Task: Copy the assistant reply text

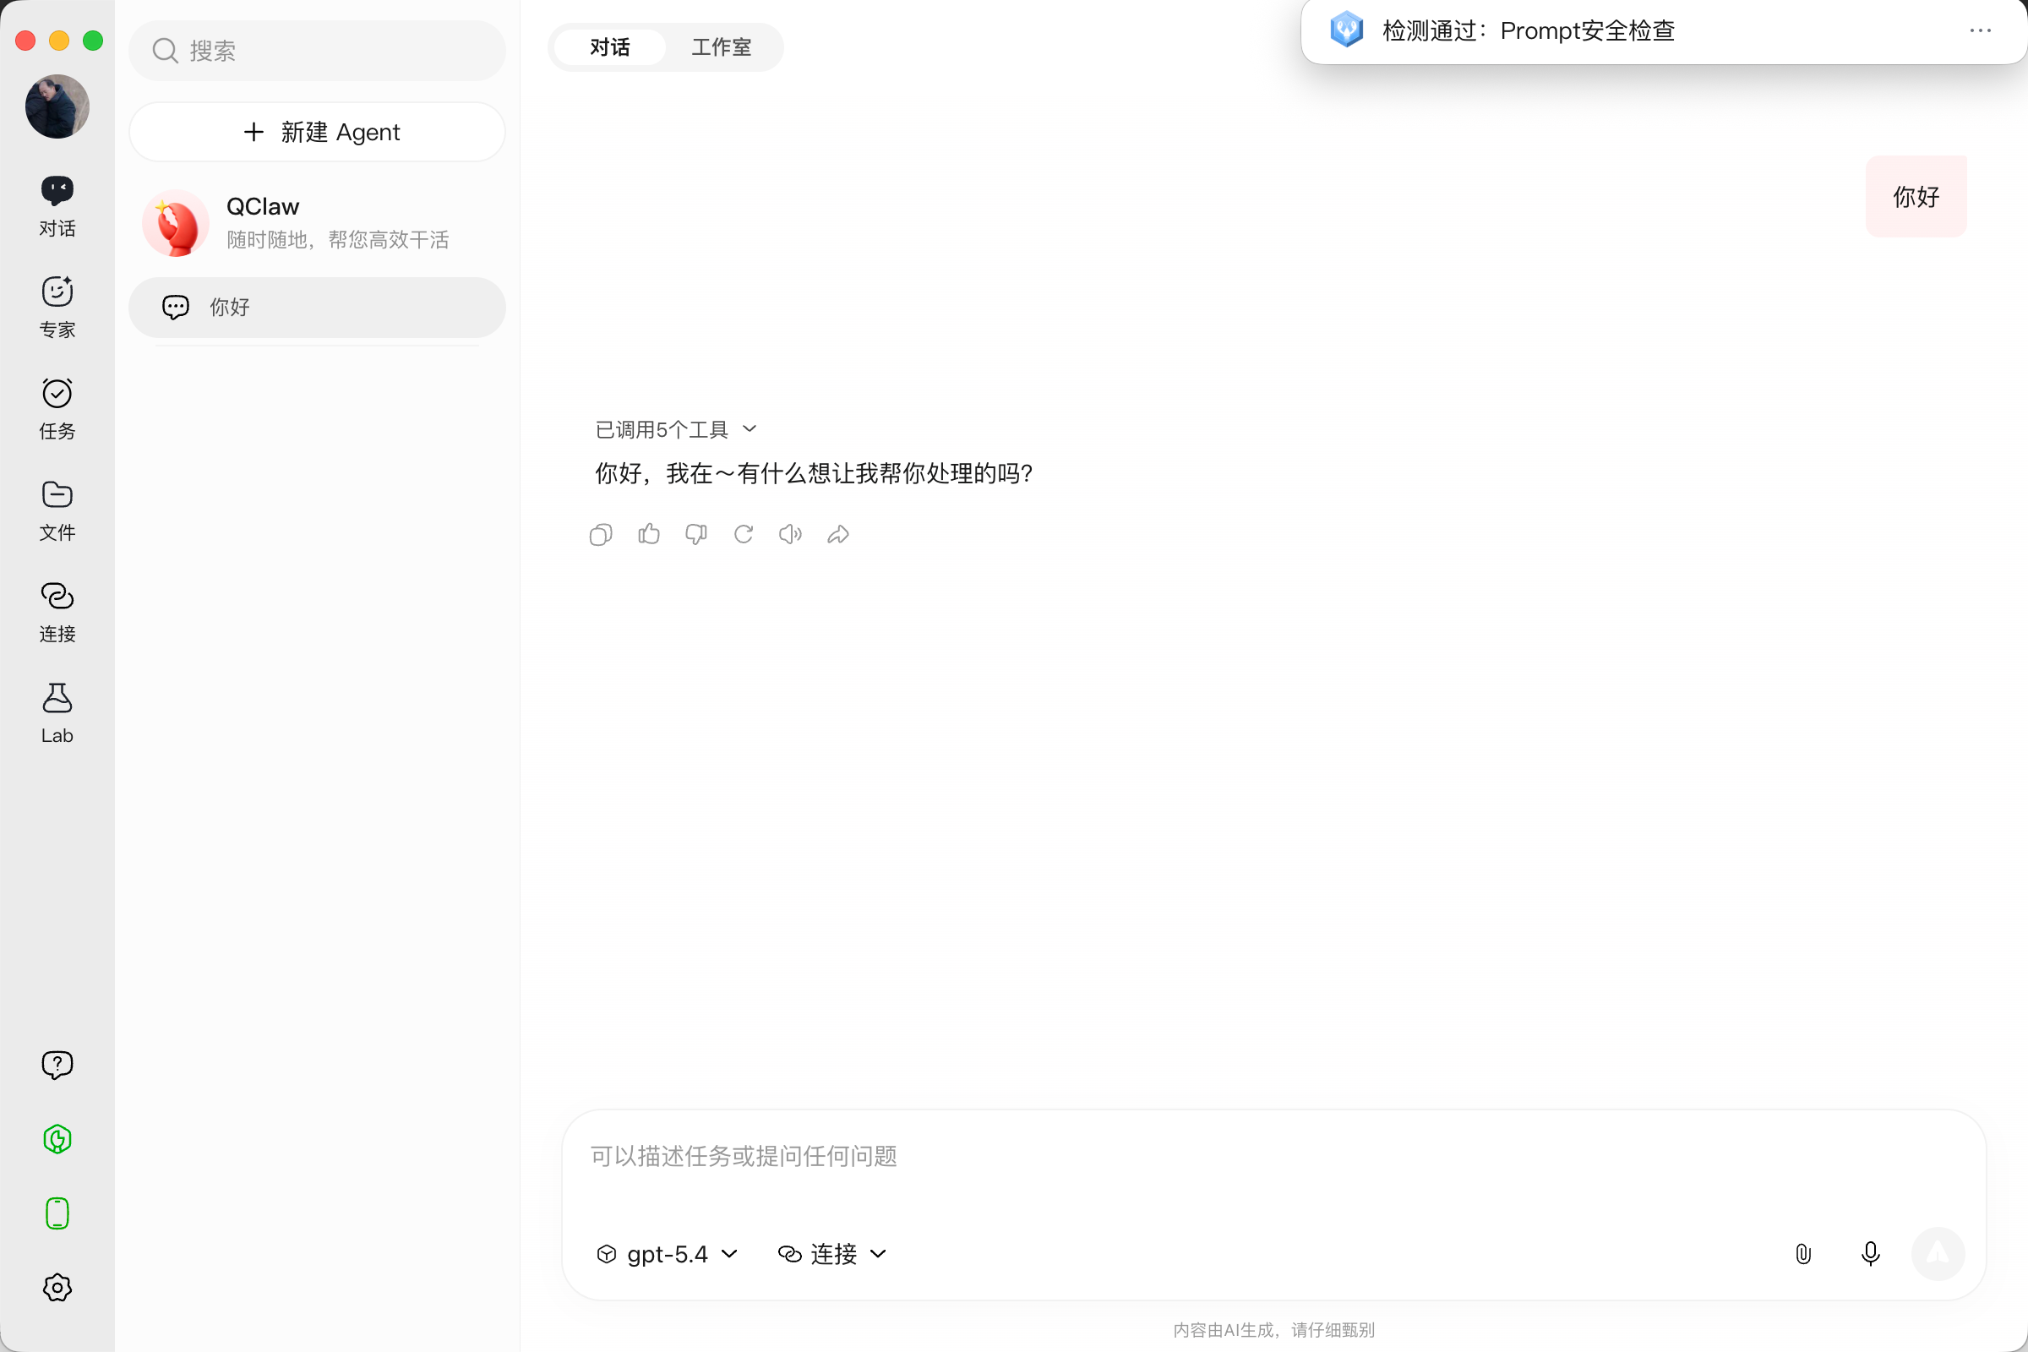Action: (601, 535)
